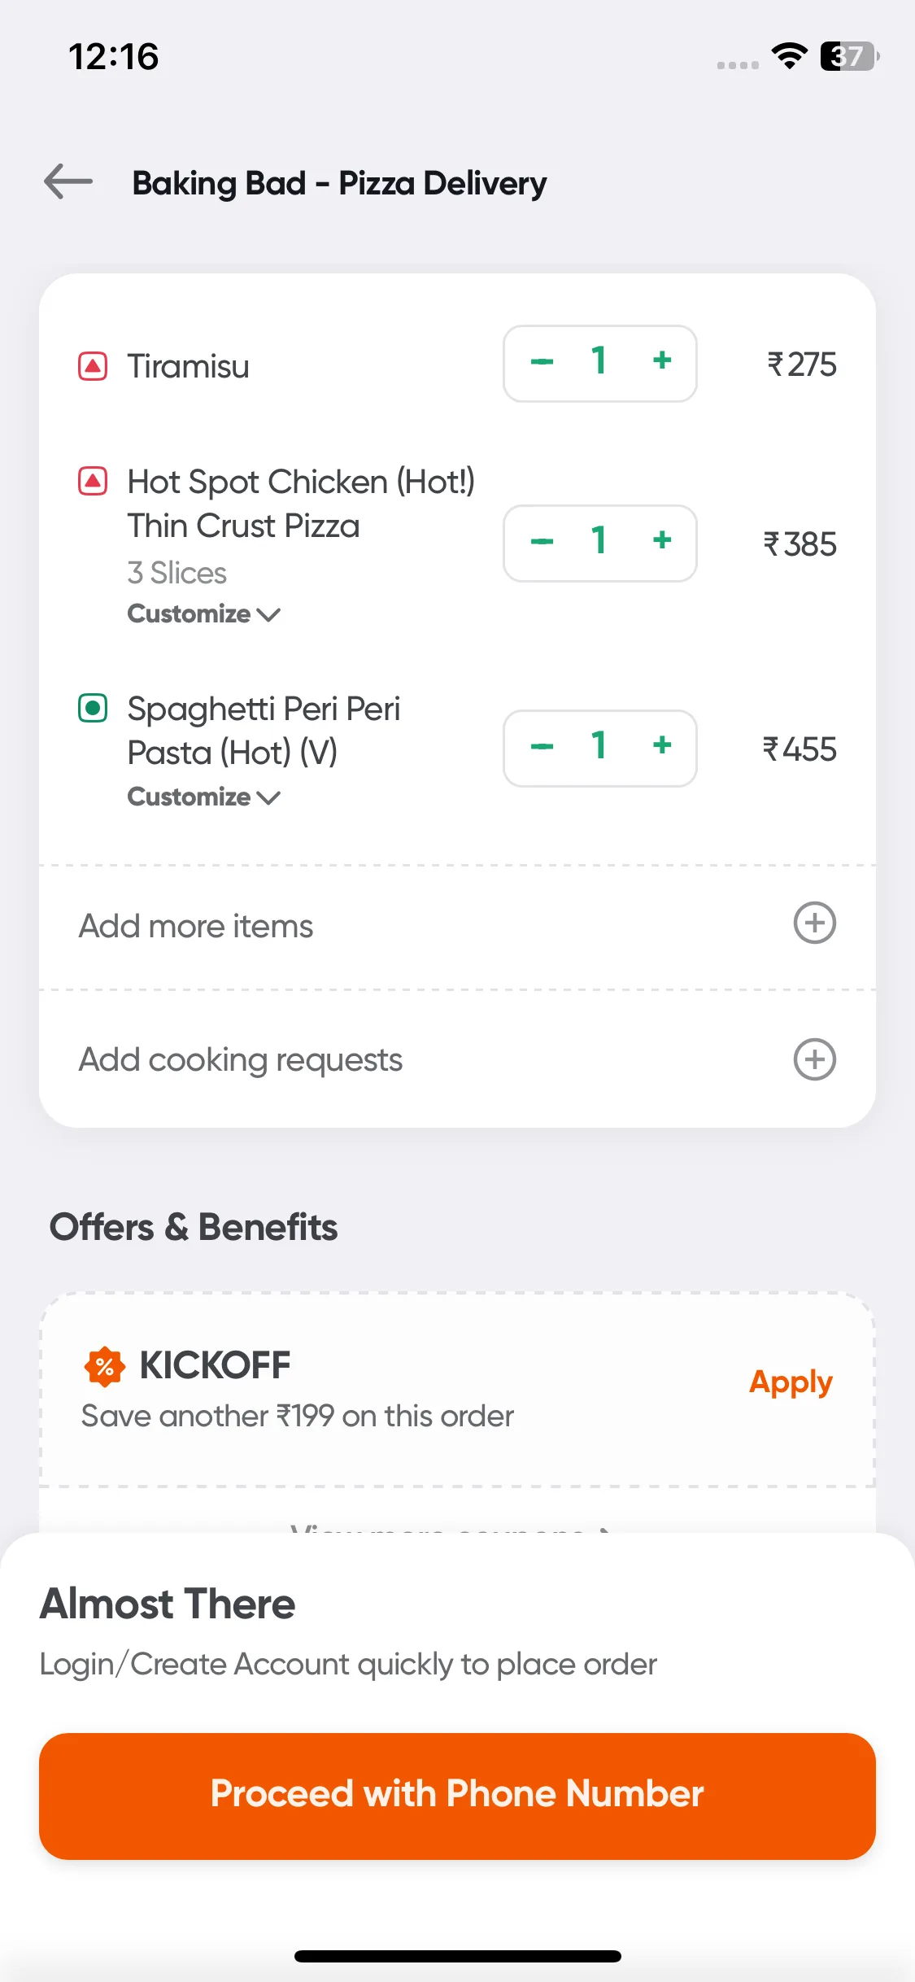Decrease Spaghetti Peri Peri Pasta quantity
This screenshot has height=1982, width=915.
pos(542,747)
